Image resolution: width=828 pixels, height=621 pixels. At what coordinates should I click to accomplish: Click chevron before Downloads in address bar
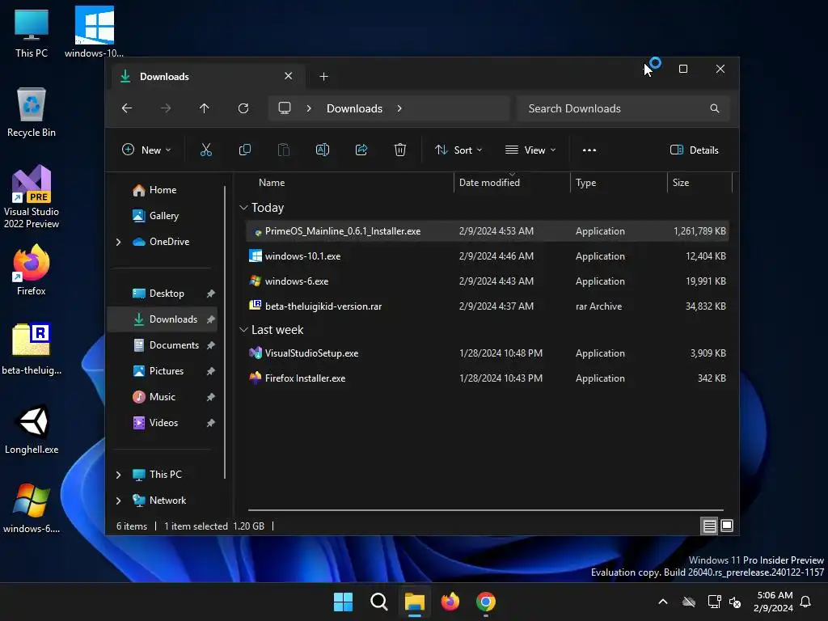click(x=309, y=108)
